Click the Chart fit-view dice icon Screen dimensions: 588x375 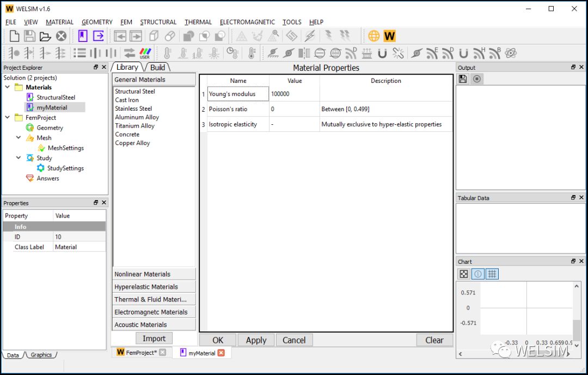(x=464, y=274)
